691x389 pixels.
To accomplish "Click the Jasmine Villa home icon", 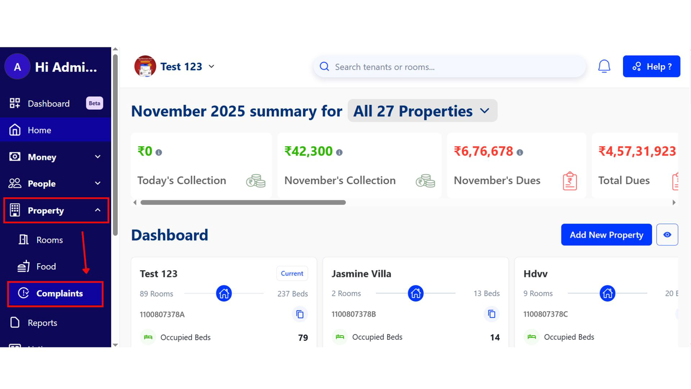I will pos(416,293).
